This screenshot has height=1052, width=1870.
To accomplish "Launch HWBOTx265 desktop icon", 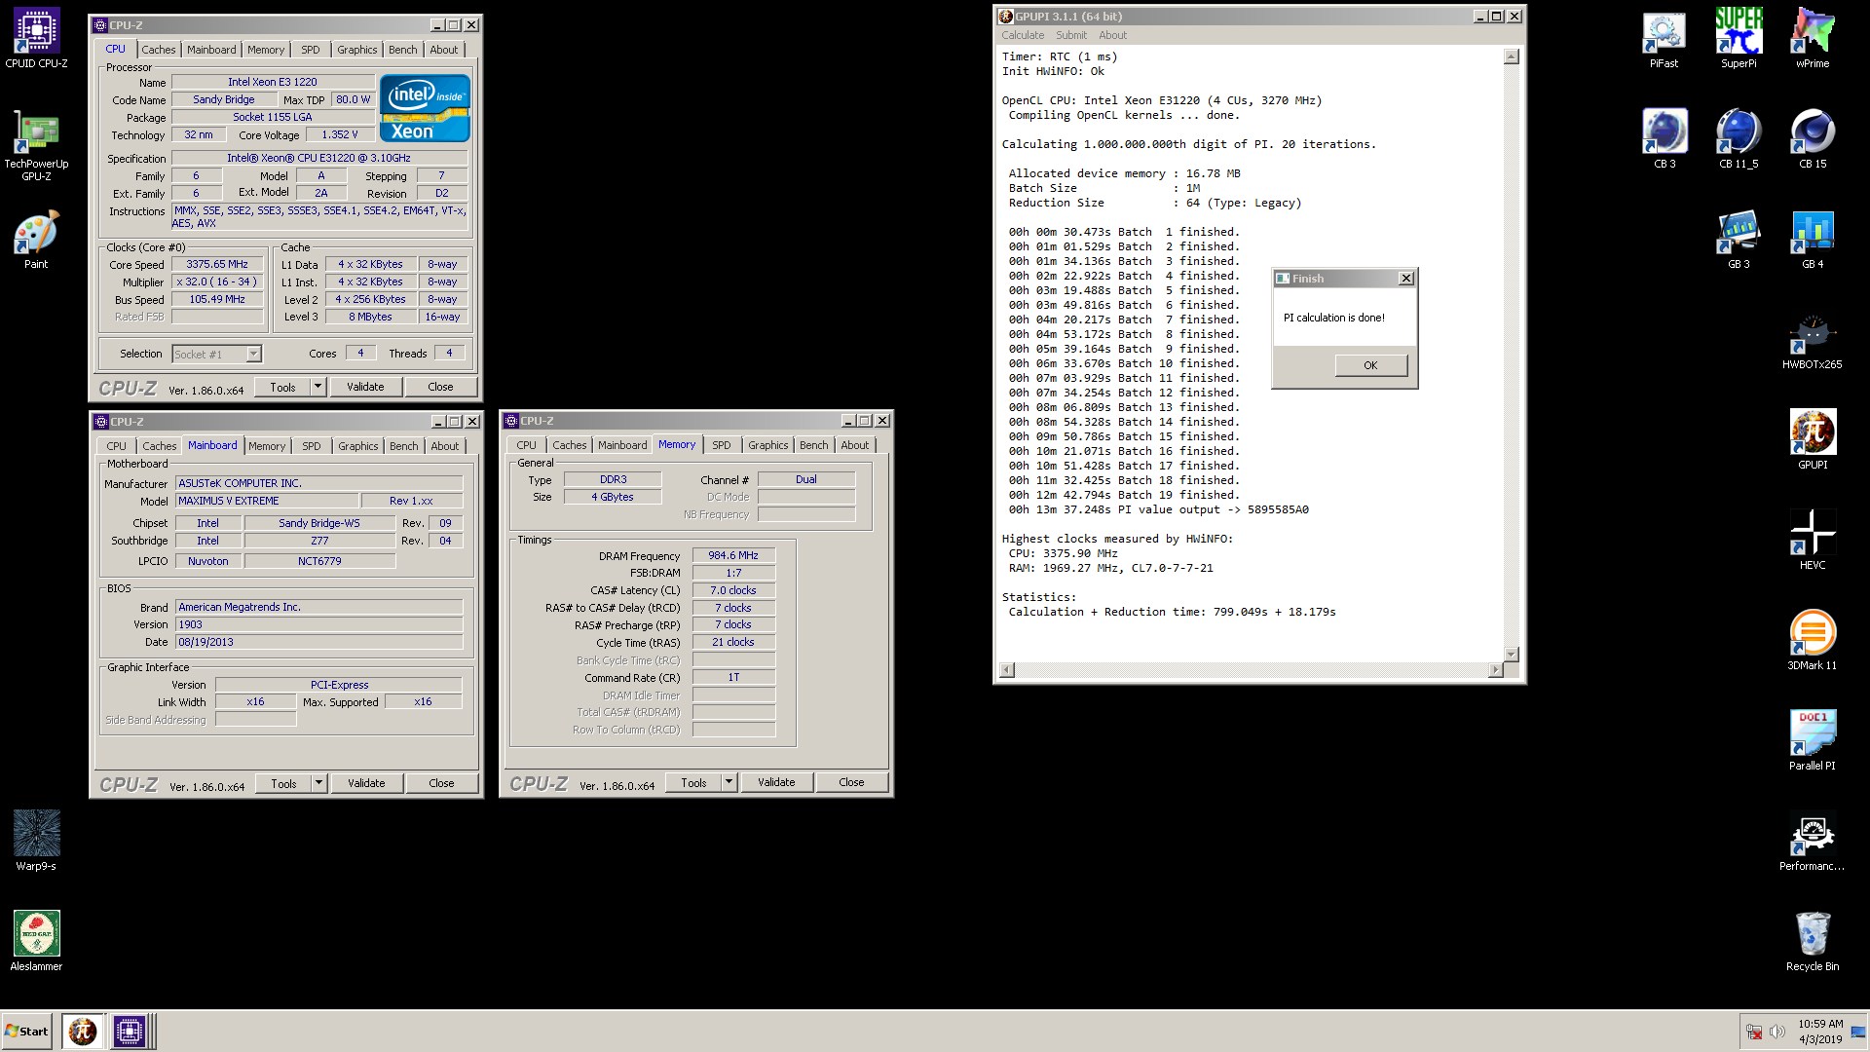I will pos(1813,340).
